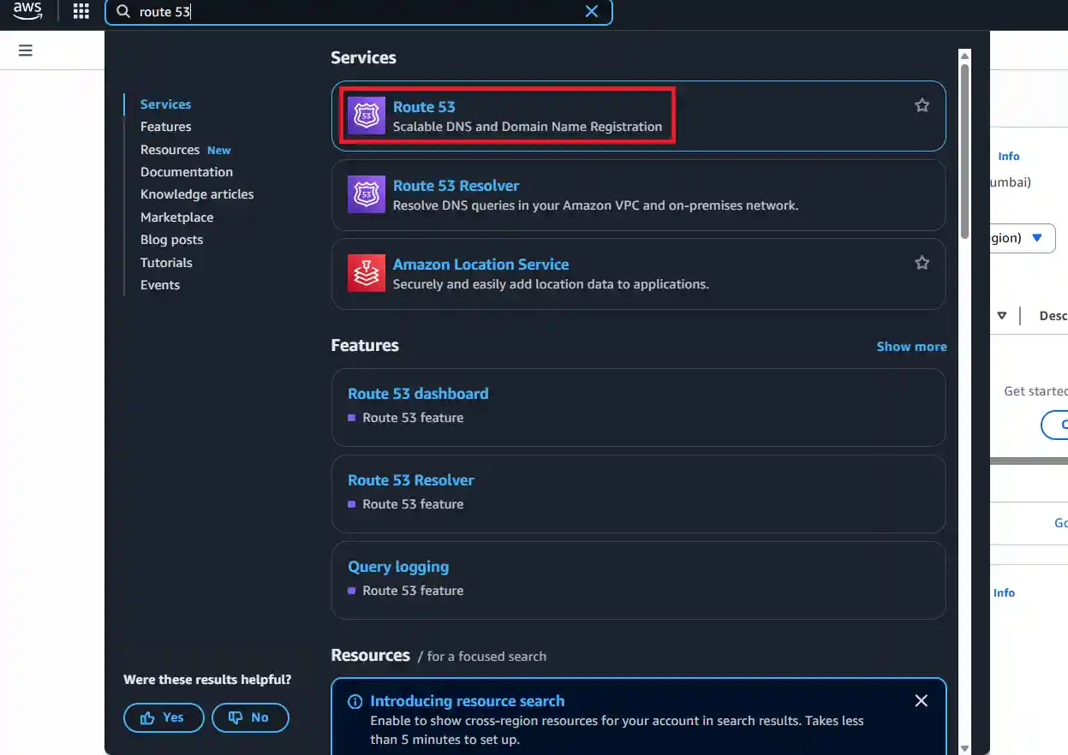Click 'Scalable DNS and Domain Name Registration' text
Viewport: 1068px width, 755px height.
pos(528,127)
